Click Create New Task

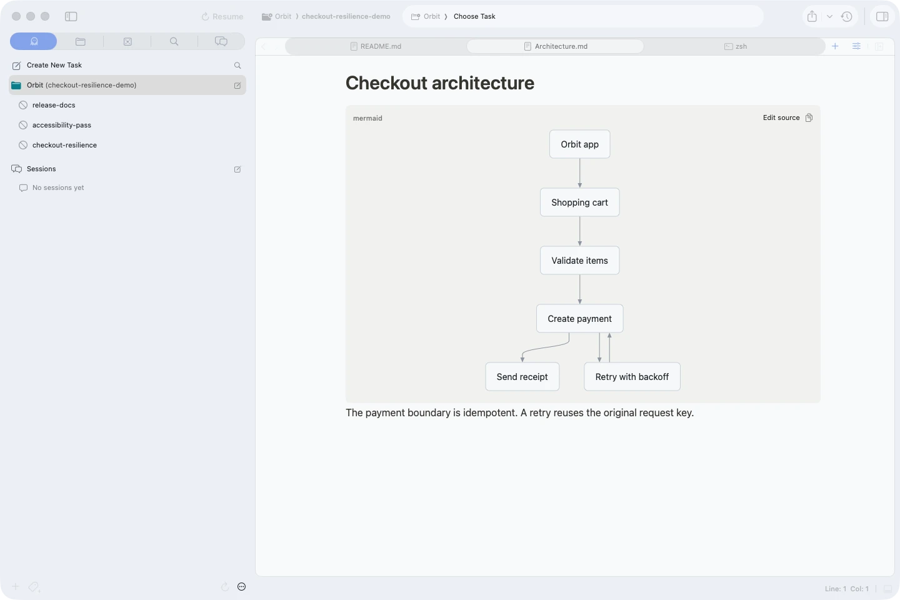coord(54,65)
